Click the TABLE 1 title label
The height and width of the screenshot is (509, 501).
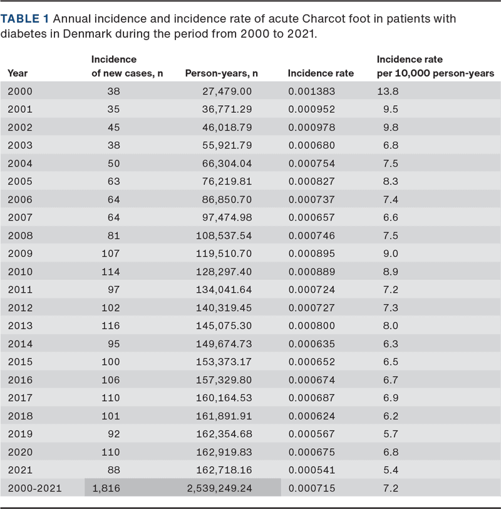[x=25, y=19]
